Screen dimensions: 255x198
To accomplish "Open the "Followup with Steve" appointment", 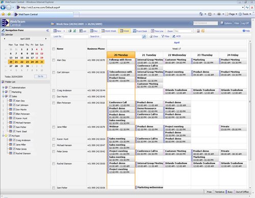I will pos(121,61).
